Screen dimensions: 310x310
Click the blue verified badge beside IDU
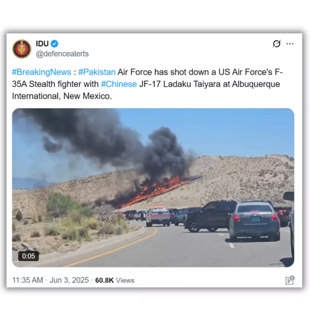[54, 44]
